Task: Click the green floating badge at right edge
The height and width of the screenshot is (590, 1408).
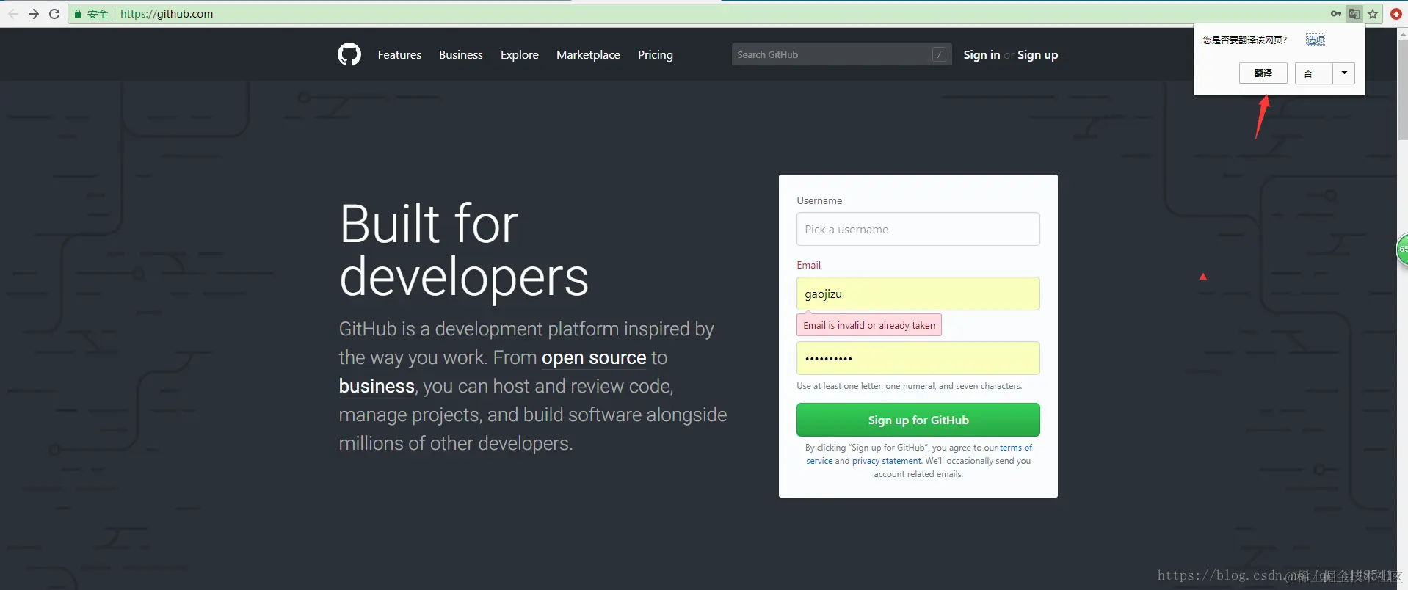Action: [x=1402, y=250]
